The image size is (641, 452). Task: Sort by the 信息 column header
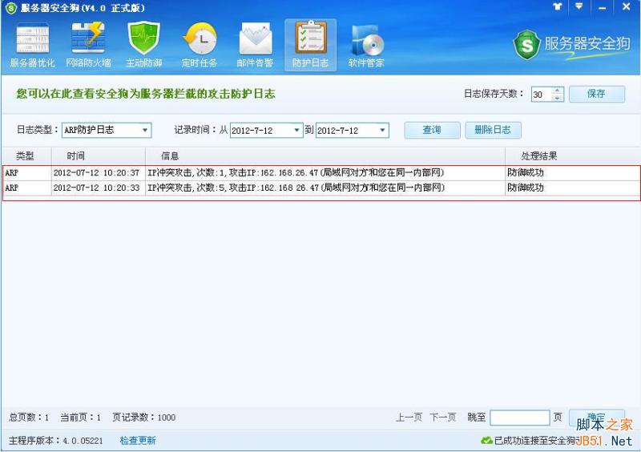(x=325, y=155)
